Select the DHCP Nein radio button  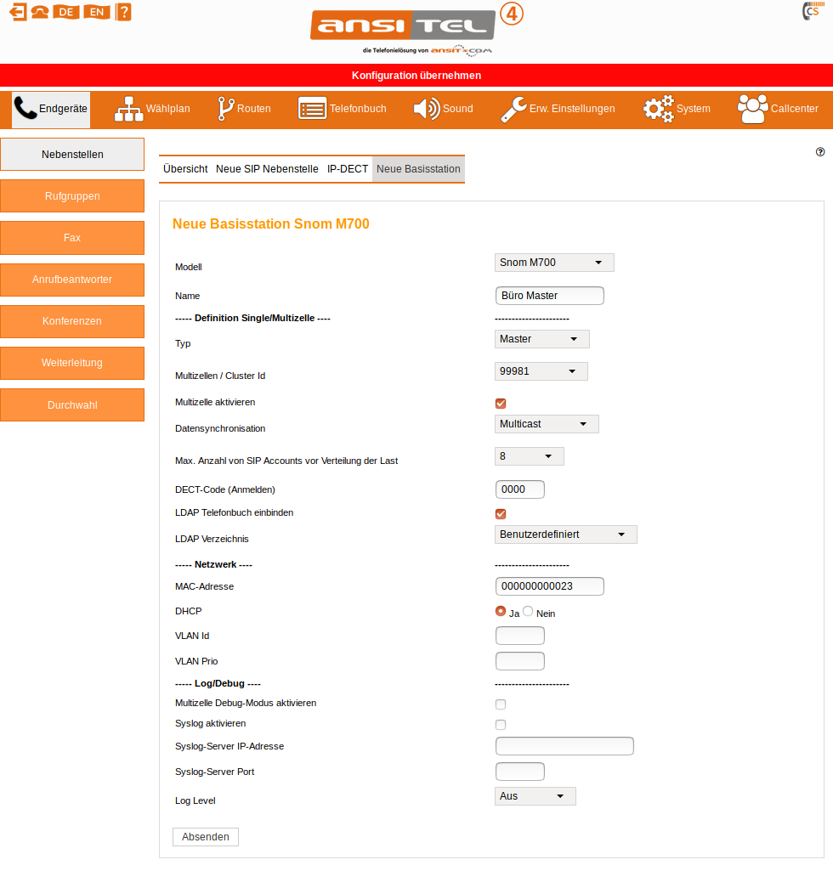click(528, 612)
